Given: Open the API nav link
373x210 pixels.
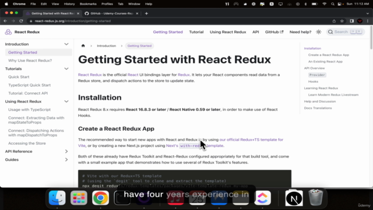Looking at the screenshot, I should tap(255, 32).
